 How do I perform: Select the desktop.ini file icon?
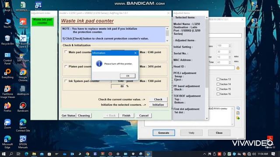tap(23, 90)
